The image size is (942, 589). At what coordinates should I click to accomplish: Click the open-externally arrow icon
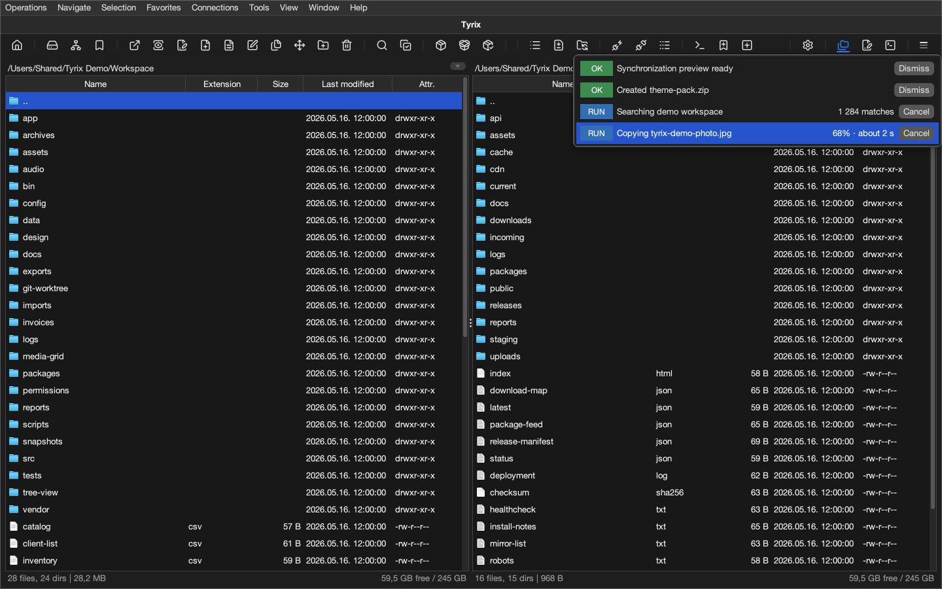tap(135, 45)
